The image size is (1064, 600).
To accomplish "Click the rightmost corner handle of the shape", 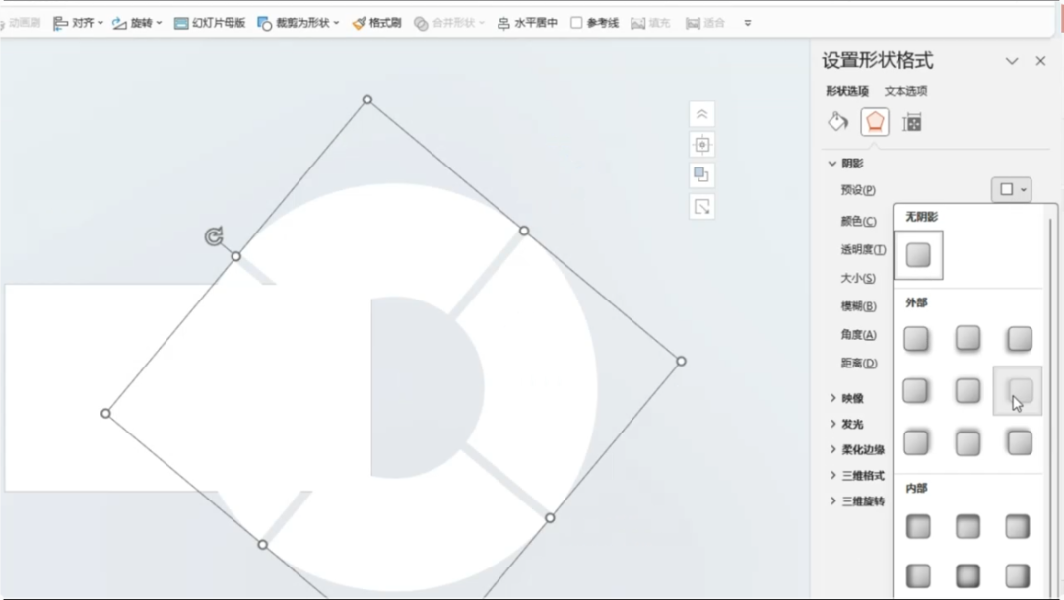I will click(x=682, y=362).
